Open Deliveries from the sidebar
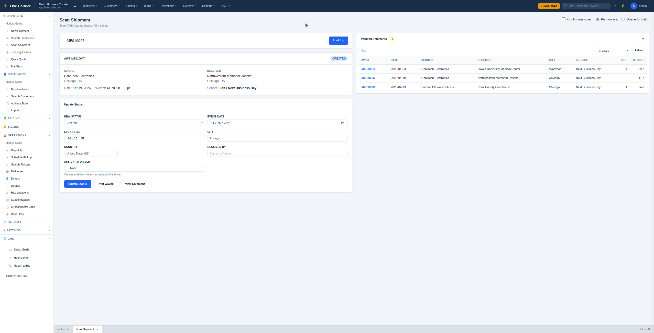Screen dimensions: 654x333 click(17, 171)
